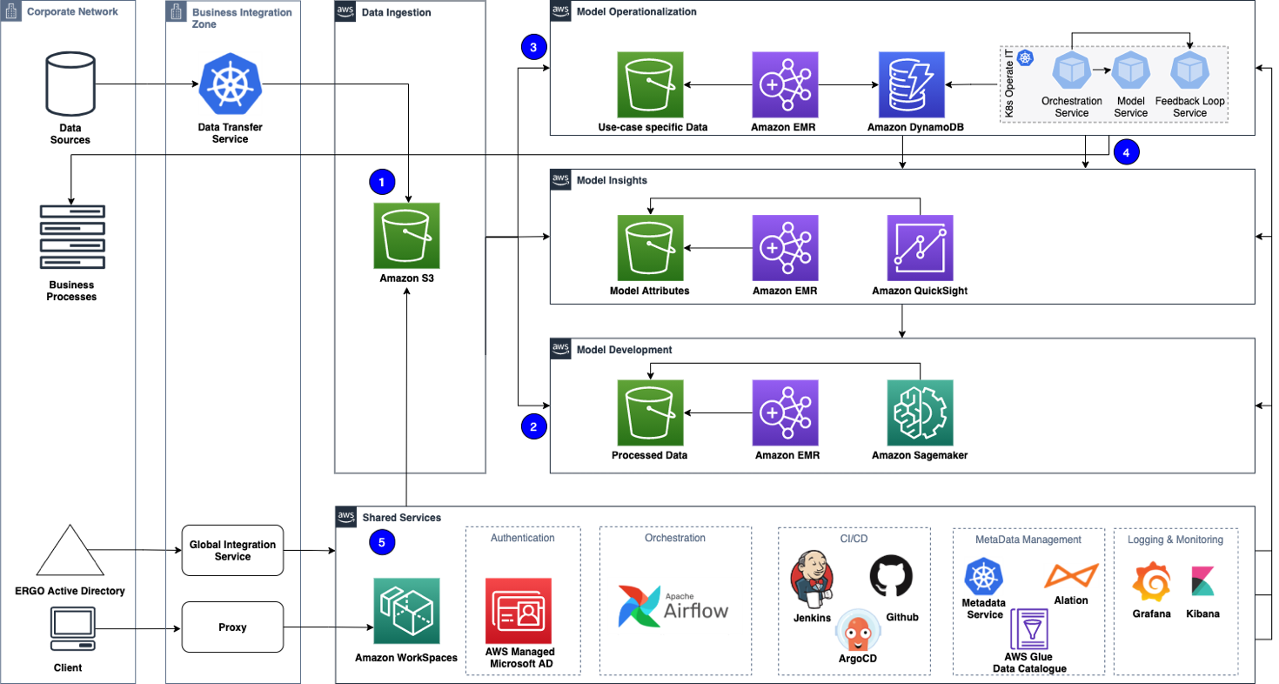Click the green S3 bucket in Data Ingestion
This screenshot has height=684, width=1279.
click(406, 235)
